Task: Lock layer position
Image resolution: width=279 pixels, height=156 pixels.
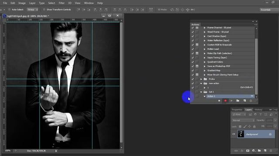Action: 249,126
